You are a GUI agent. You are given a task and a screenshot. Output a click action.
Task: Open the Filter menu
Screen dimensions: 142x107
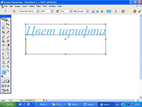coord(38,6)
